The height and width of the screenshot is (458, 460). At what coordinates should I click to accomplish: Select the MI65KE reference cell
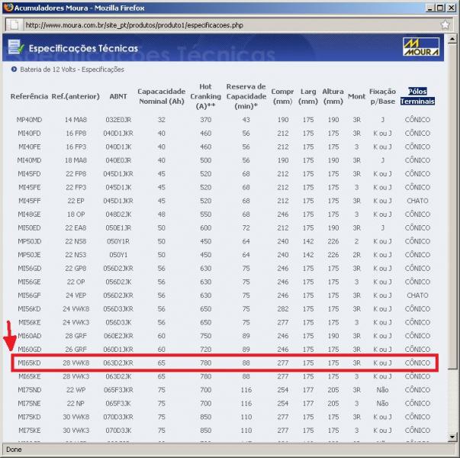(x=29, y=376)
